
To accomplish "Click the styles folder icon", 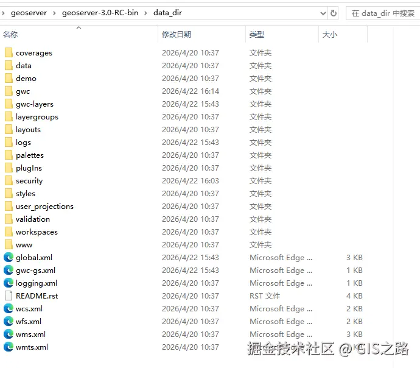I will click(9, 194).
